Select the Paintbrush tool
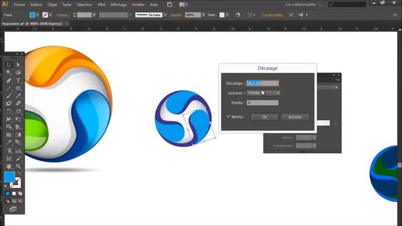402x226 pixels. pos(9,96)
